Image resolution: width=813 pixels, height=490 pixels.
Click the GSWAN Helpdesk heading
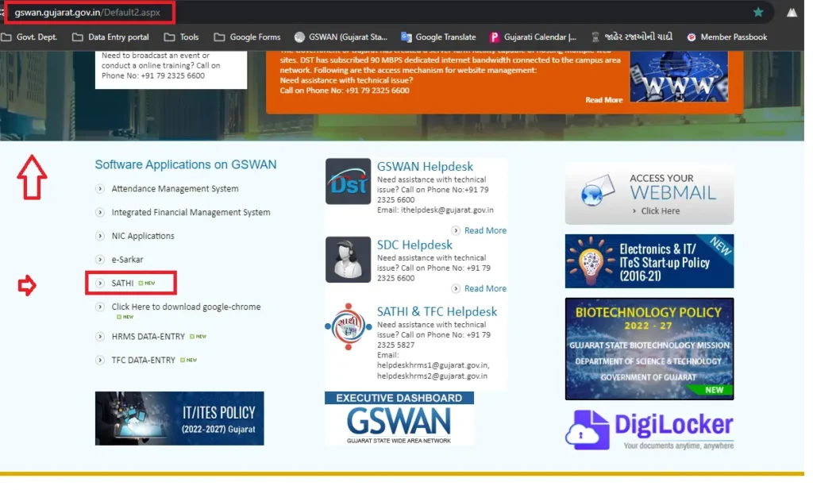point(425,167)
